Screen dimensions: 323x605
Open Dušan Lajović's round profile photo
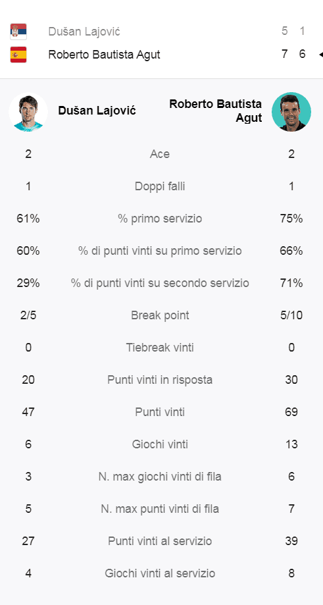tap(28, 112)
